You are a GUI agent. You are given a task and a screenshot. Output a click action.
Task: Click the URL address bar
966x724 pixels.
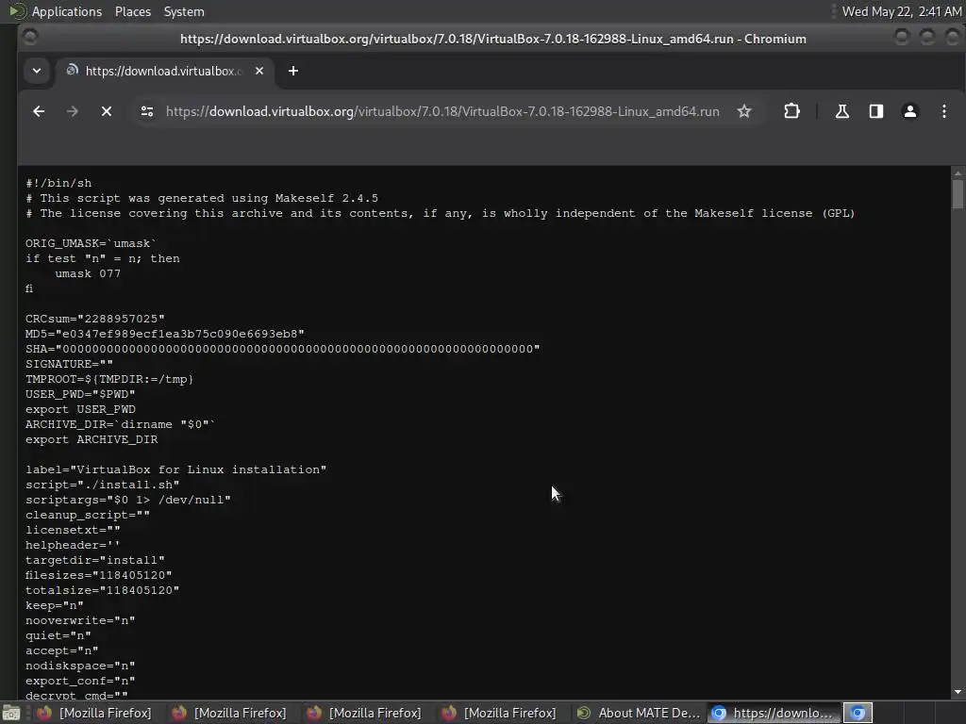click(442, 111)
